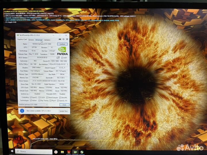Switch to the Advanced tab
207x155 pixels.
click(x=39, y=40)
